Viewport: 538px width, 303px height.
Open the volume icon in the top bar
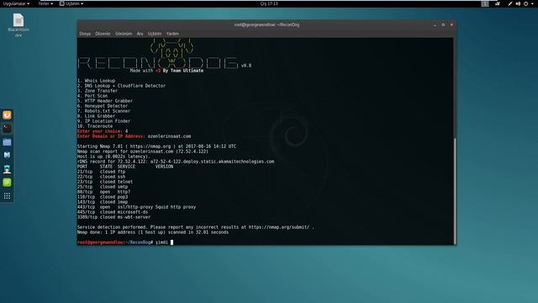pos(518,3)
